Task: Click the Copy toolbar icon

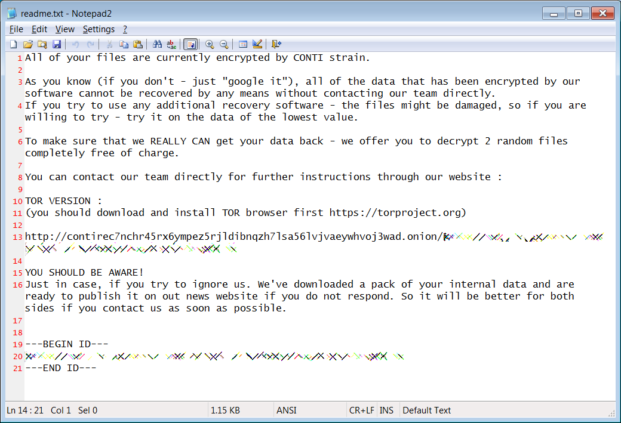Action: coord(124,44)
